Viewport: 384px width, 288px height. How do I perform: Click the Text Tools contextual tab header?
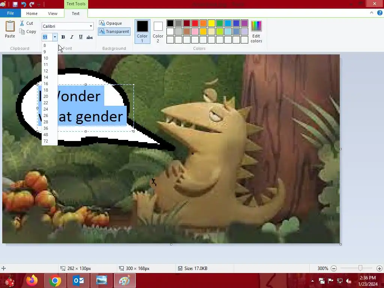tap(76, 4)
